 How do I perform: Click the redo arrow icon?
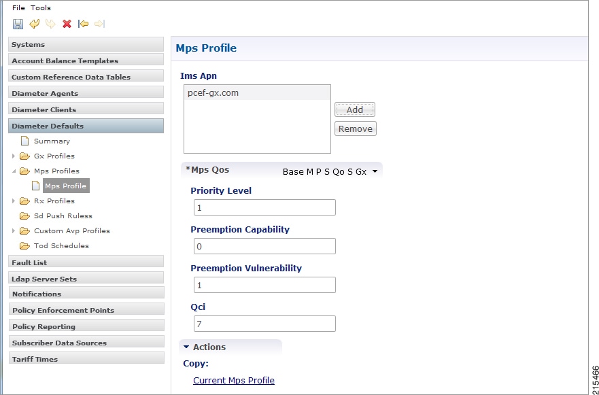(x=49, y=24)
